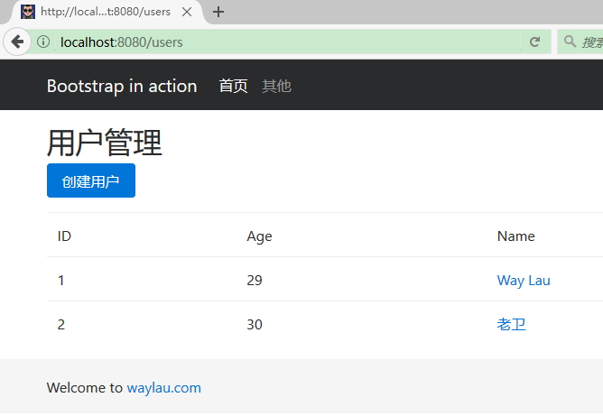Open a new tab with the plus button
This screenshot has width=603, height=416.
click(218, 12)
